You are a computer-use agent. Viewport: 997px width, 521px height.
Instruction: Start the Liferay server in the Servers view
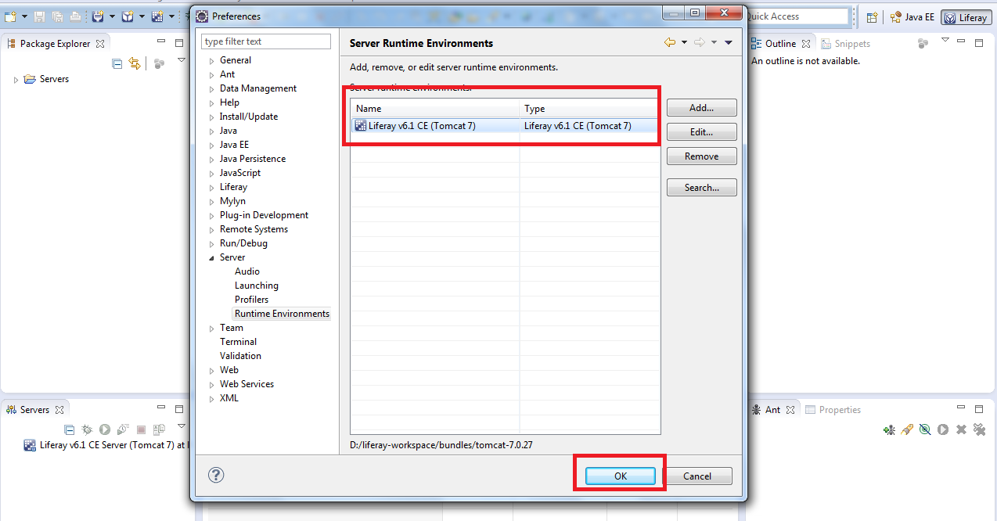104,429
